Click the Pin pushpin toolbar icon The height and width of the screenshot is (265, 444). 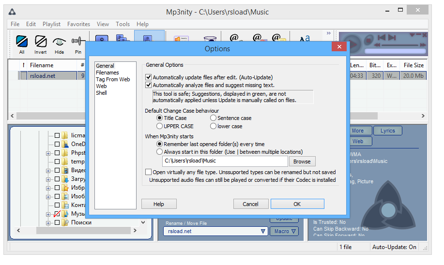(x=77, y=41)
